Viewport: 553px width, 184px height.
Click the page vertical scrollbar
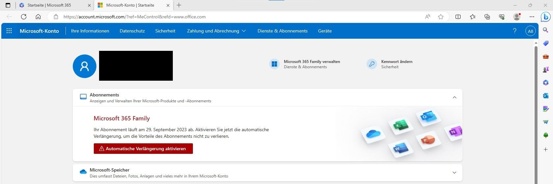(x=536, y=115)
